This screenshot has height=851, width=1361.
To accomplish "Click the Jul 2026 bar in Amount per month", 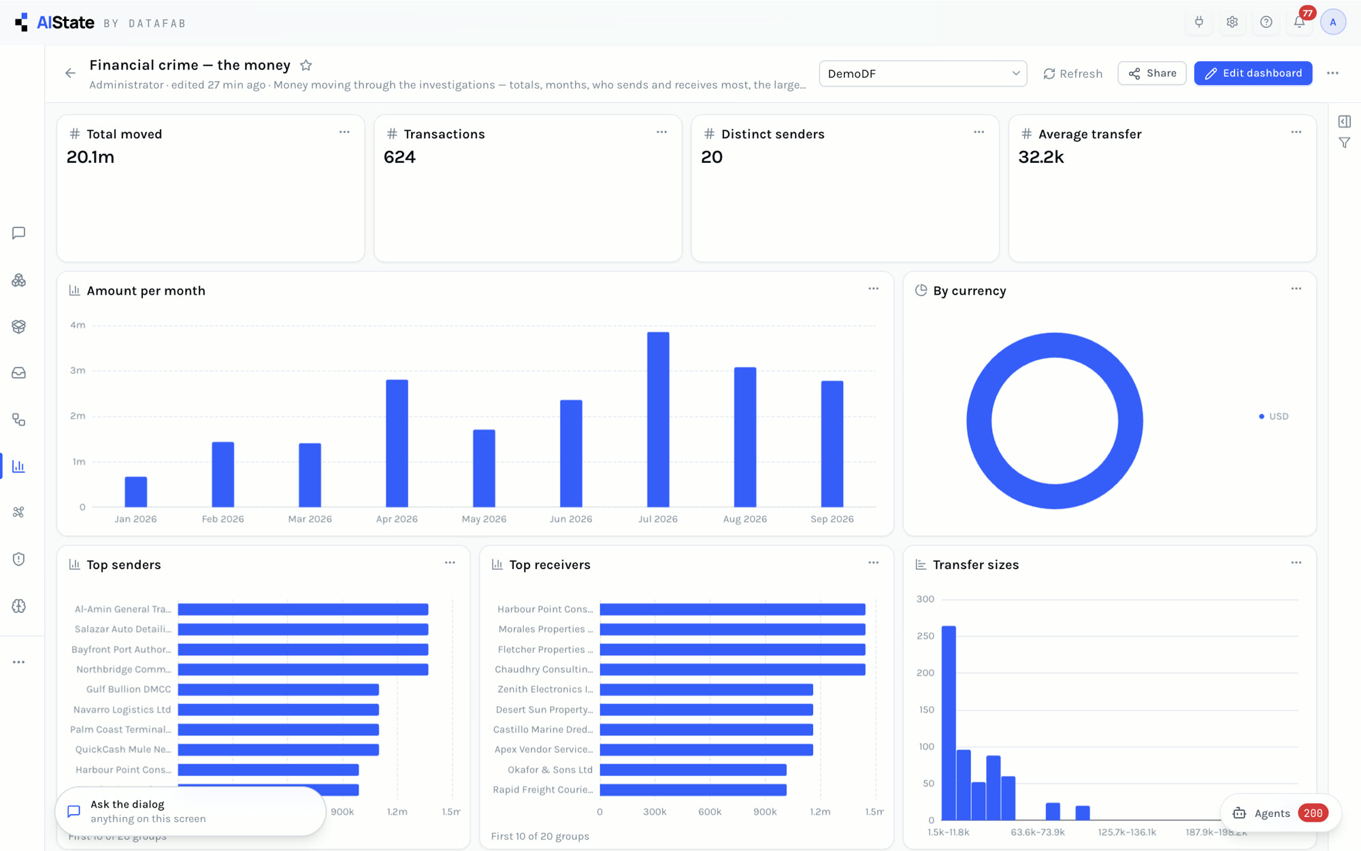I will (x=658, y=419).
